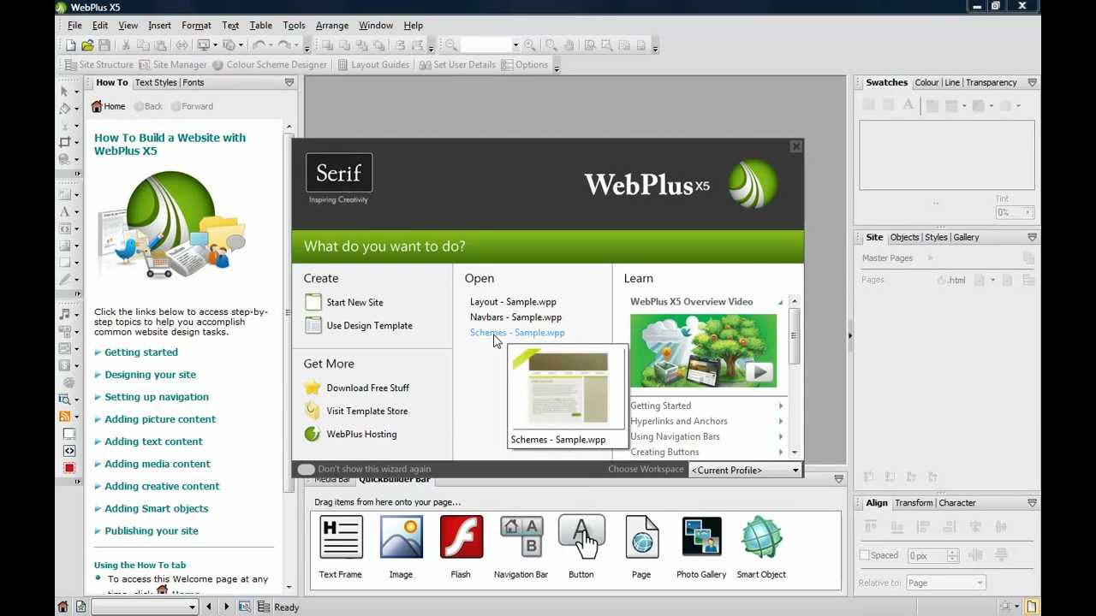
Task: Click the Schemes - Sample.wpp preview thumbnail
Action: 567,388
